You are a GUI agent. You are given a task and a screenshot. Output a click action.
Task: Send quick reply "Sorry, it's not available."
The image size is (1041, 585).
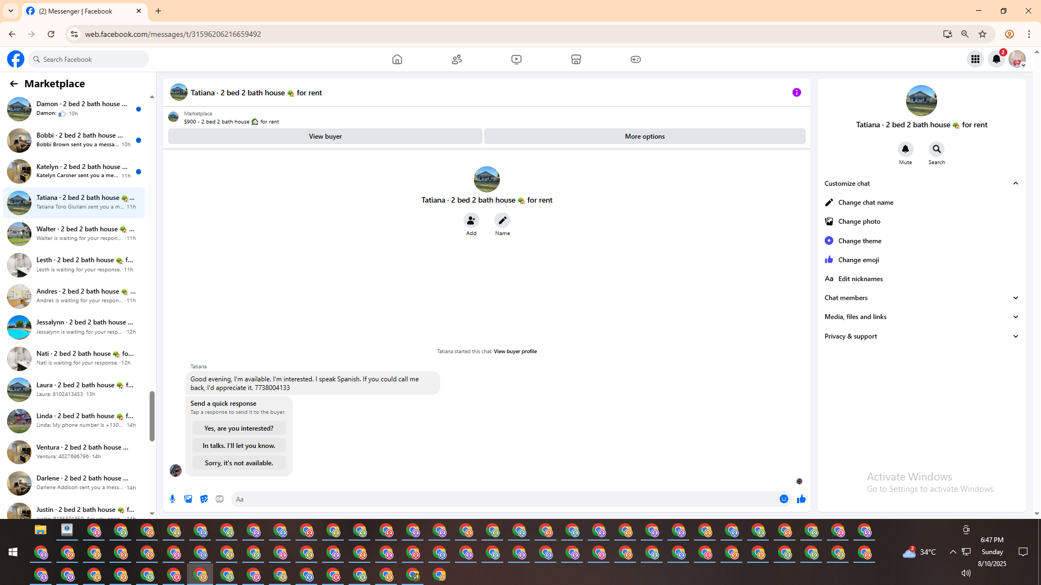click(239, 463)
